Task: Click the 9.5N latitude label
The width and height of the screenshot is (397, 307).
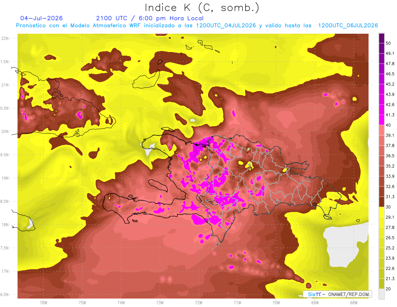Action: 5,155
